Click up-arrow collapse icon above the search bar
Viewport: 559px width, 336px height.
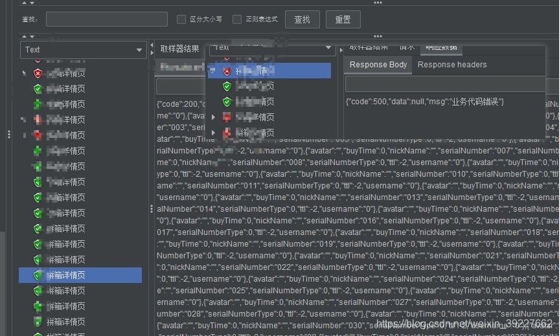pos(24,3)
